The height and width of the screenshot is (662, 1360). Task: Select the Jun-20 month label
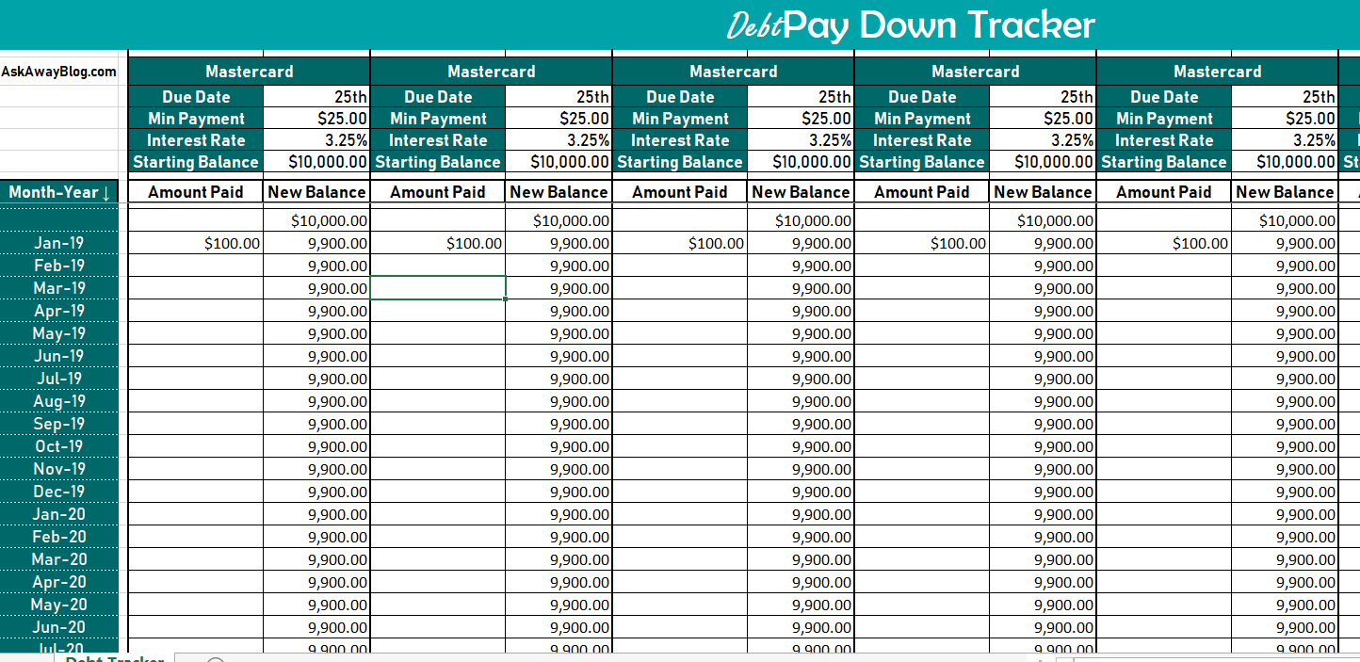58,627
